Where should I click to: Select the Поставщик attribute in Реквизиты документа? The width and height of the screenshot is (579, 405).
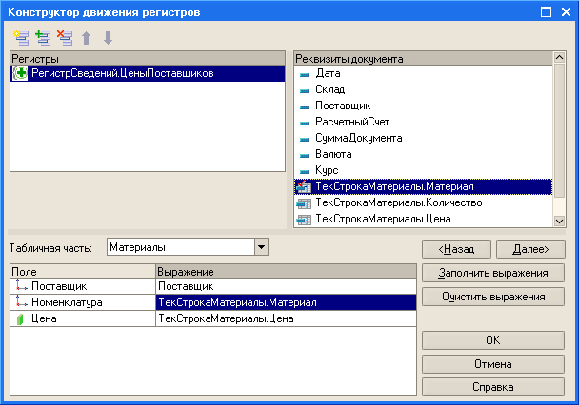pyautogui.click(x=423, y=106)
